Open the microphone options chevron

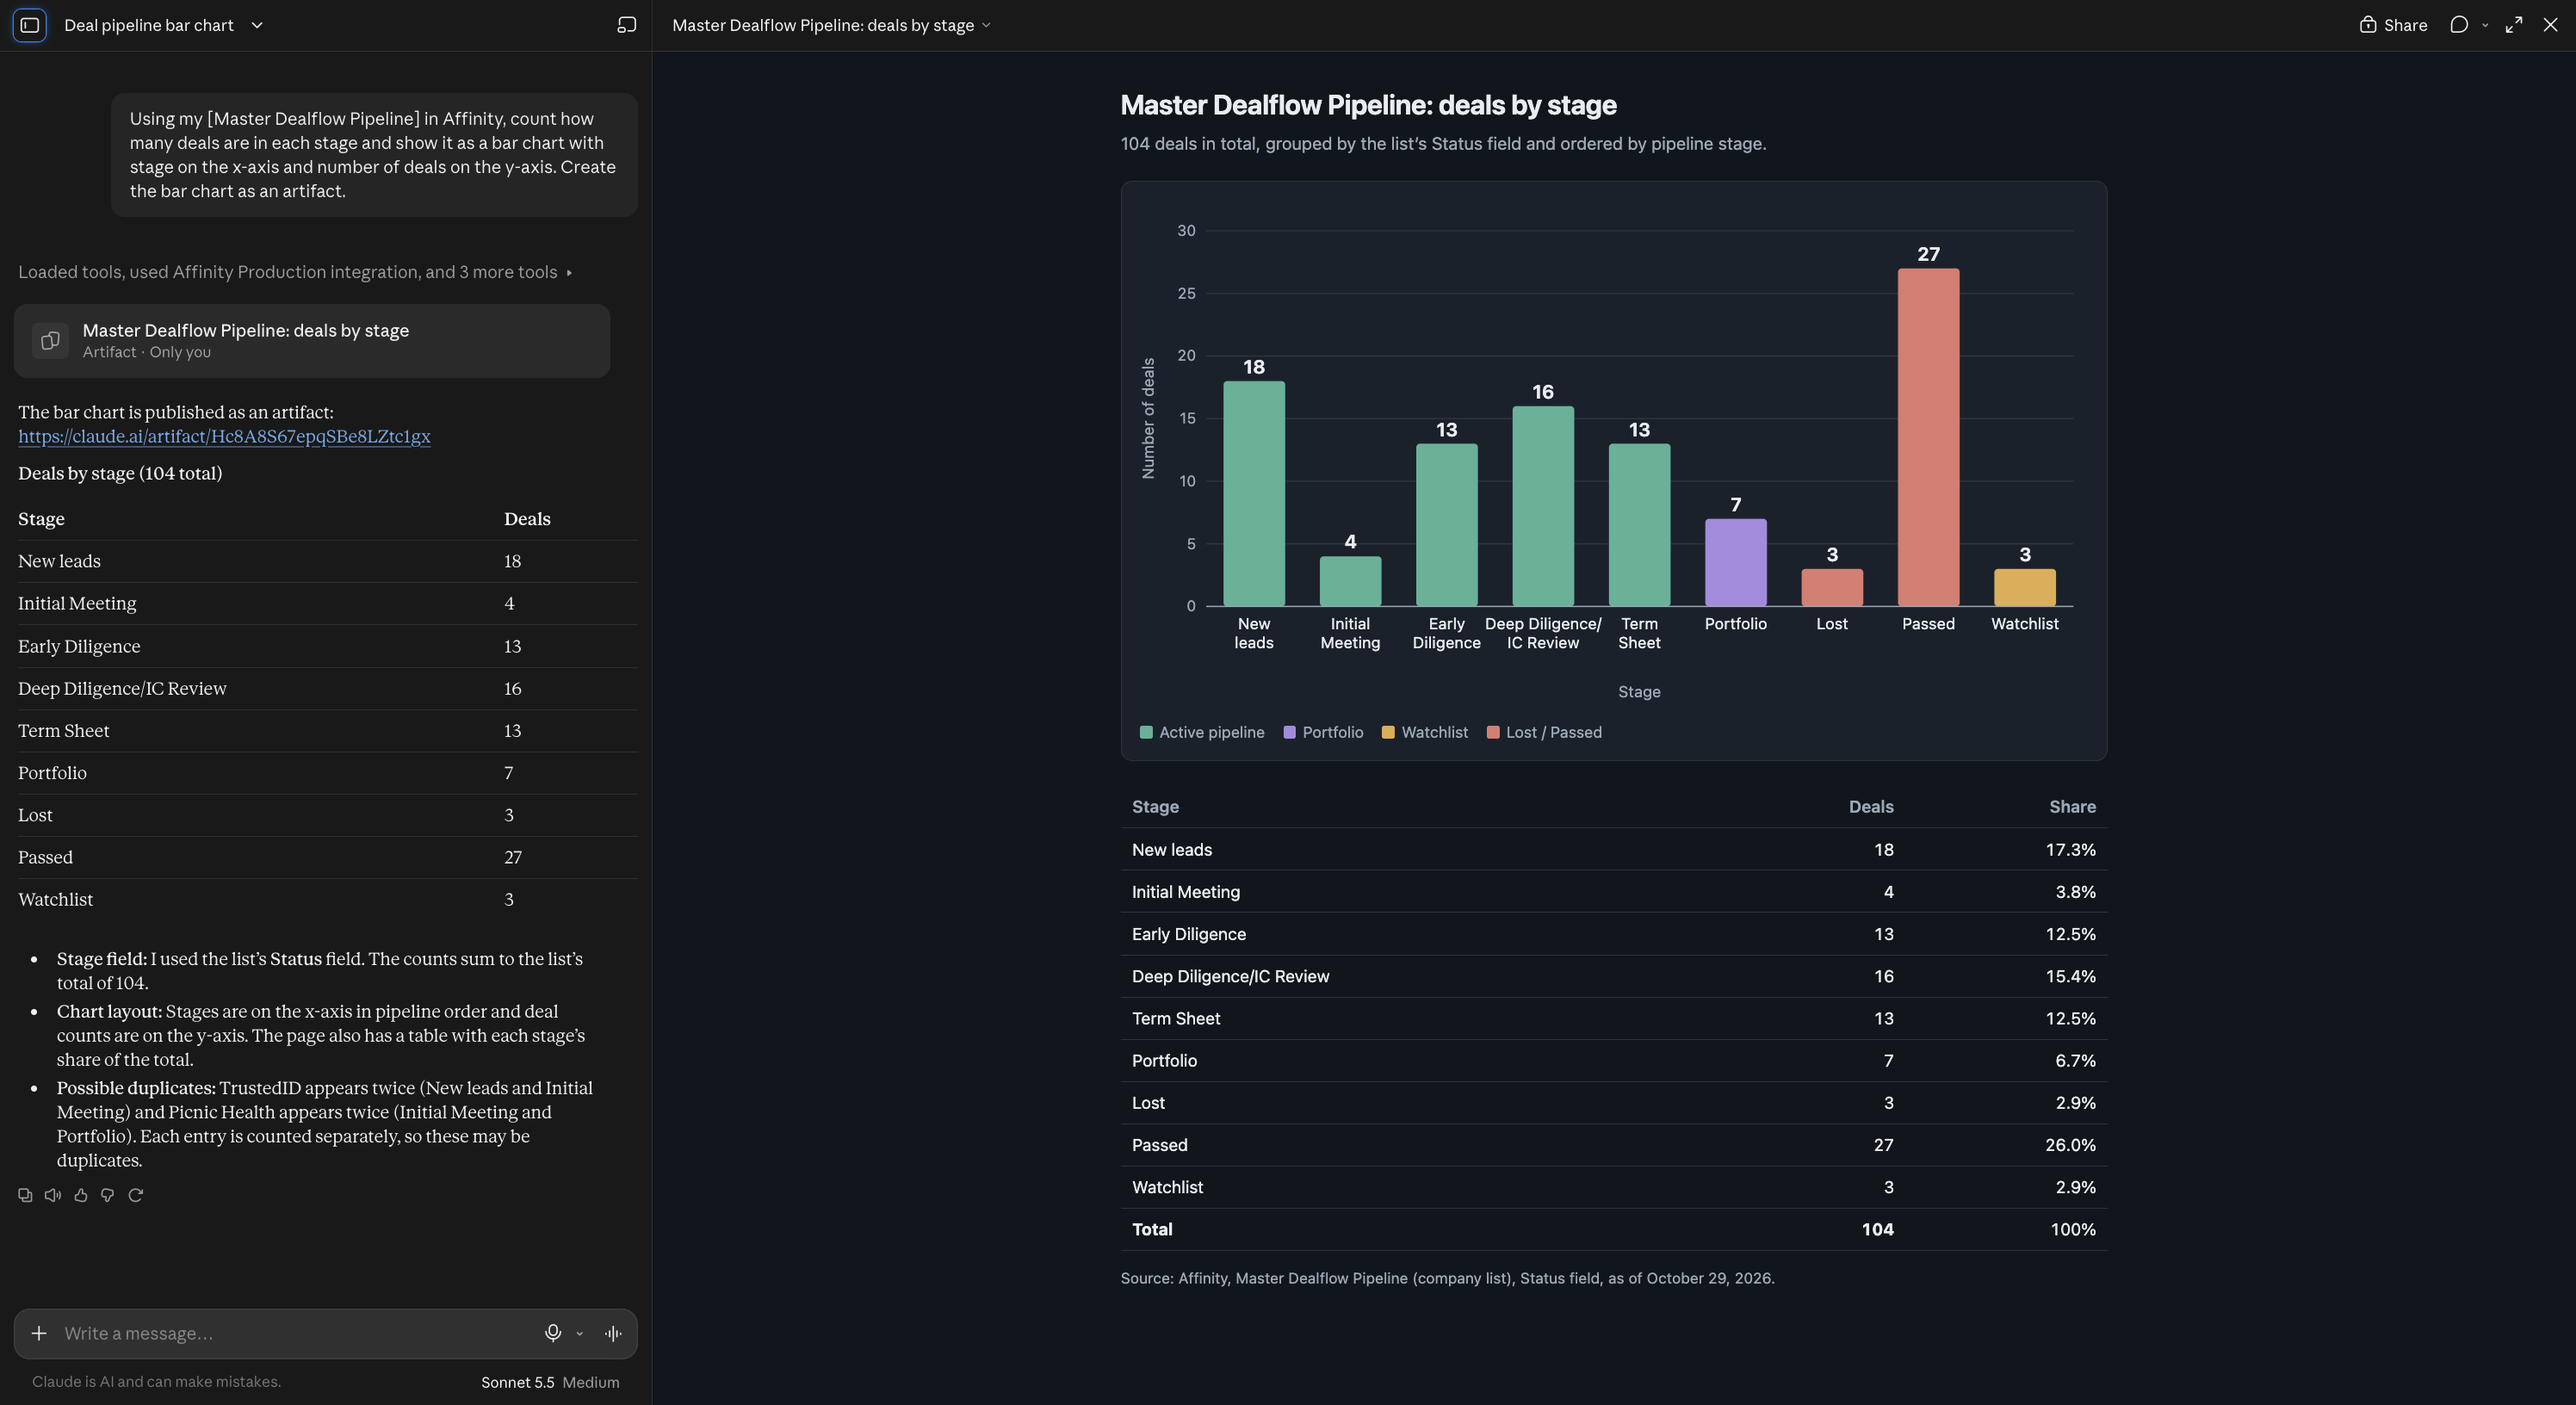coord(580,1333)
